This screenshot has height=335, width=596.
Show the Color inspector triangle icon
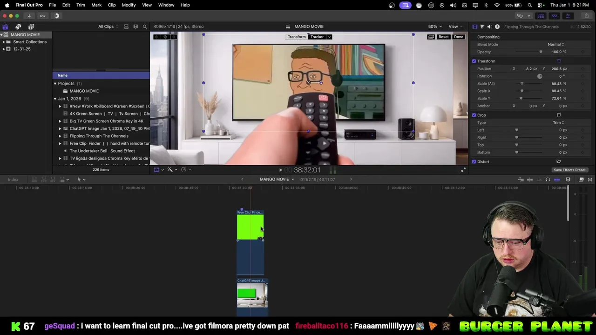(482, 27)
